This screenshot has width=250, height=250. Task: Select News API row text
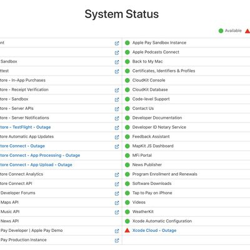point(9,221)
